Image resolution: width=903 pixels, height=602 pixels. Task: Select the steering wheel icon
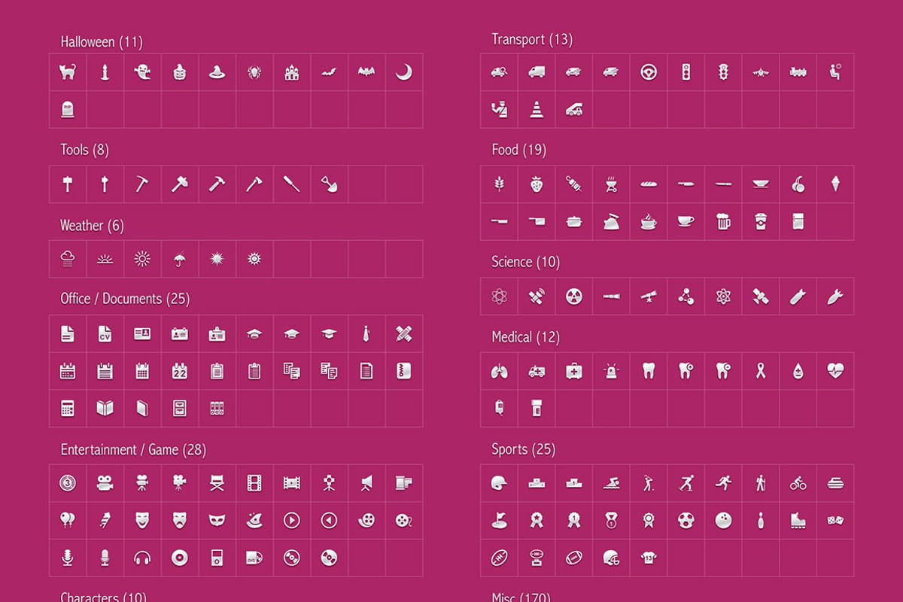tap(649, 72)
